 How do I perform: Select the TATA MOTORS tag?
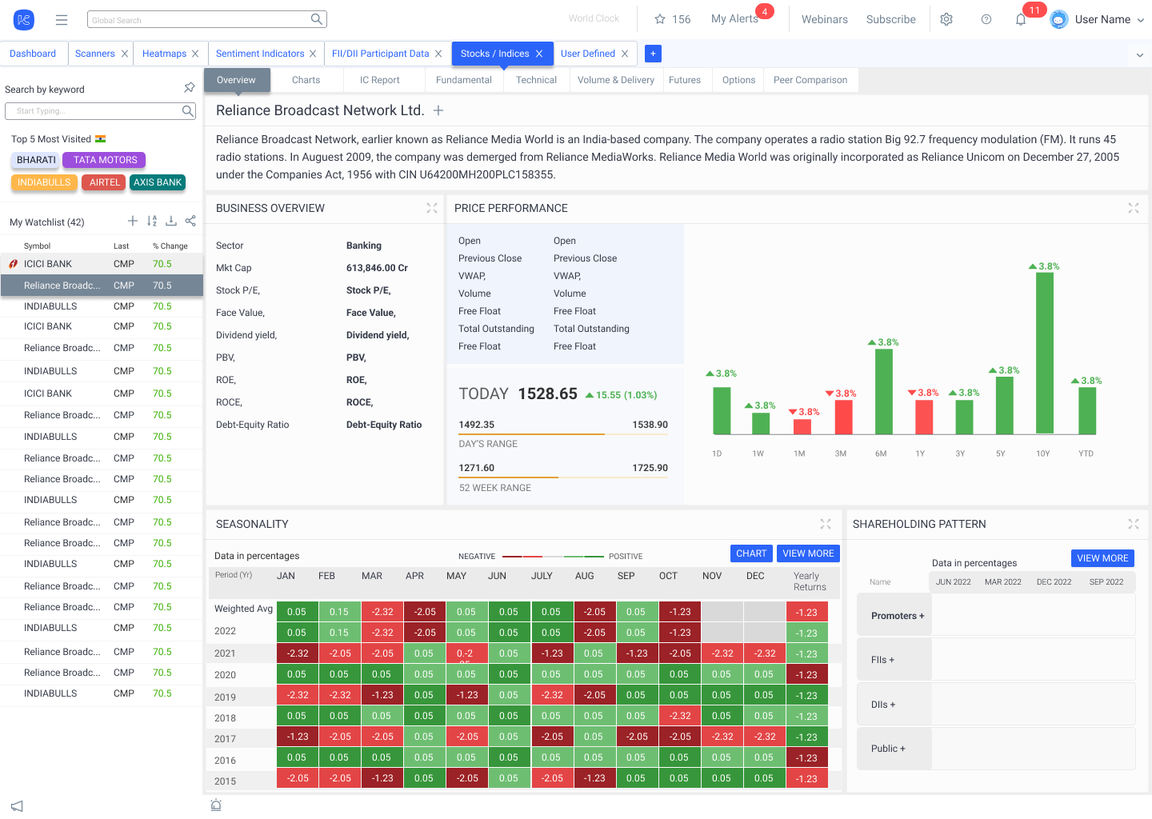coord(105,160)
